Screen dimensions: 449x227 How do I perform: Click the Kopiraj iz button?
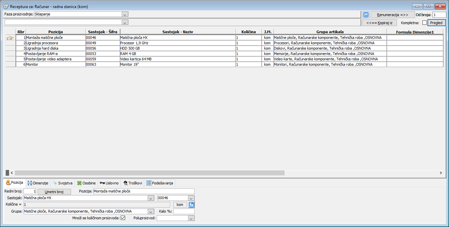point(379,23)
